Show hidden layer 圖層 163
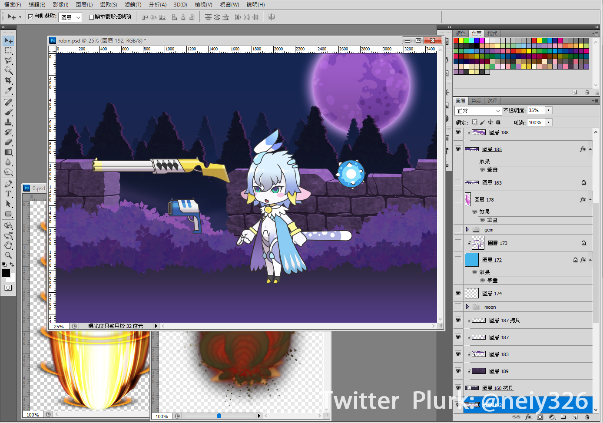The width and height of the screenshot is (603, 423). coord(458,182)
